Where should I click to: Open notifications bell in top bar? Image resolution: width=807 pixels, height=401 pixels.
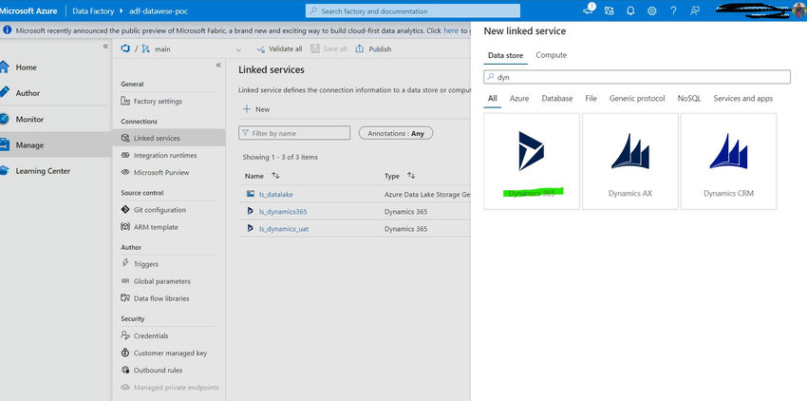[x=630, y=10]
